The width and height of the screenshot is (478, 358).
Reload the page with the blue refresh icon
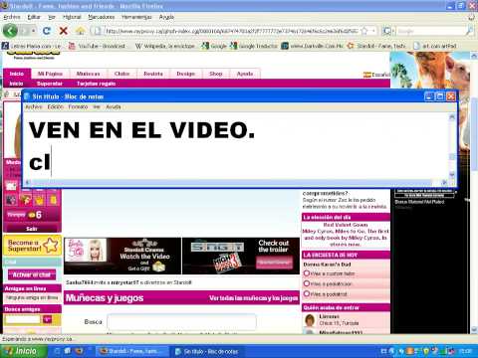point(47,31)
